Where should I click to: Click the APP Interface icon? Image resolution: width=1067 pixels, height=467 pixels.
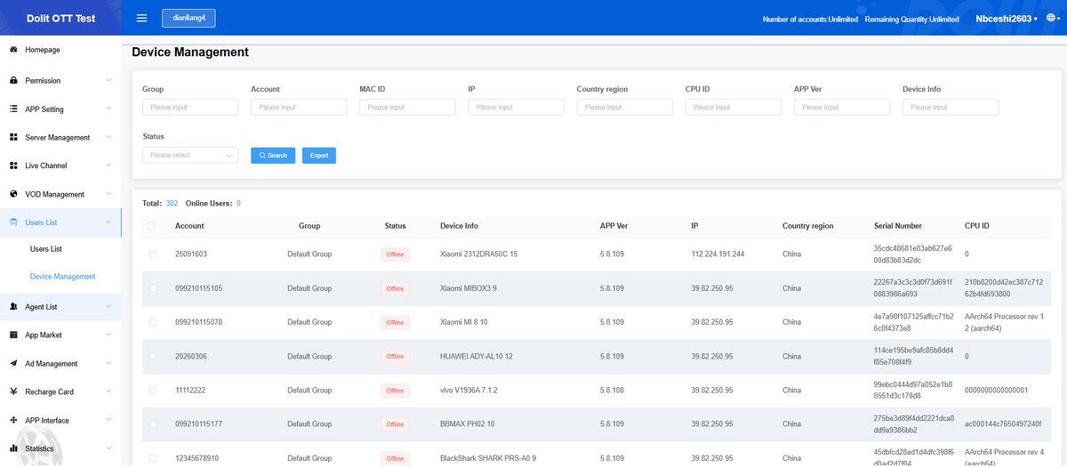pos(14,420)
